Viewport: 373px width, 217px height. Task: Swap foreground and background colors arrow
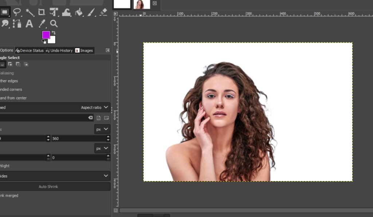click(54, 33)
